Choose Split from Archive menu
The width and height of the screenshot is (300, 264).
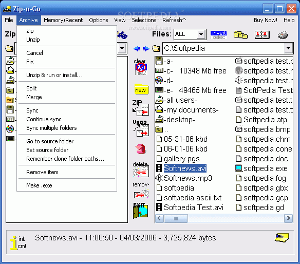tap(67, 88)
